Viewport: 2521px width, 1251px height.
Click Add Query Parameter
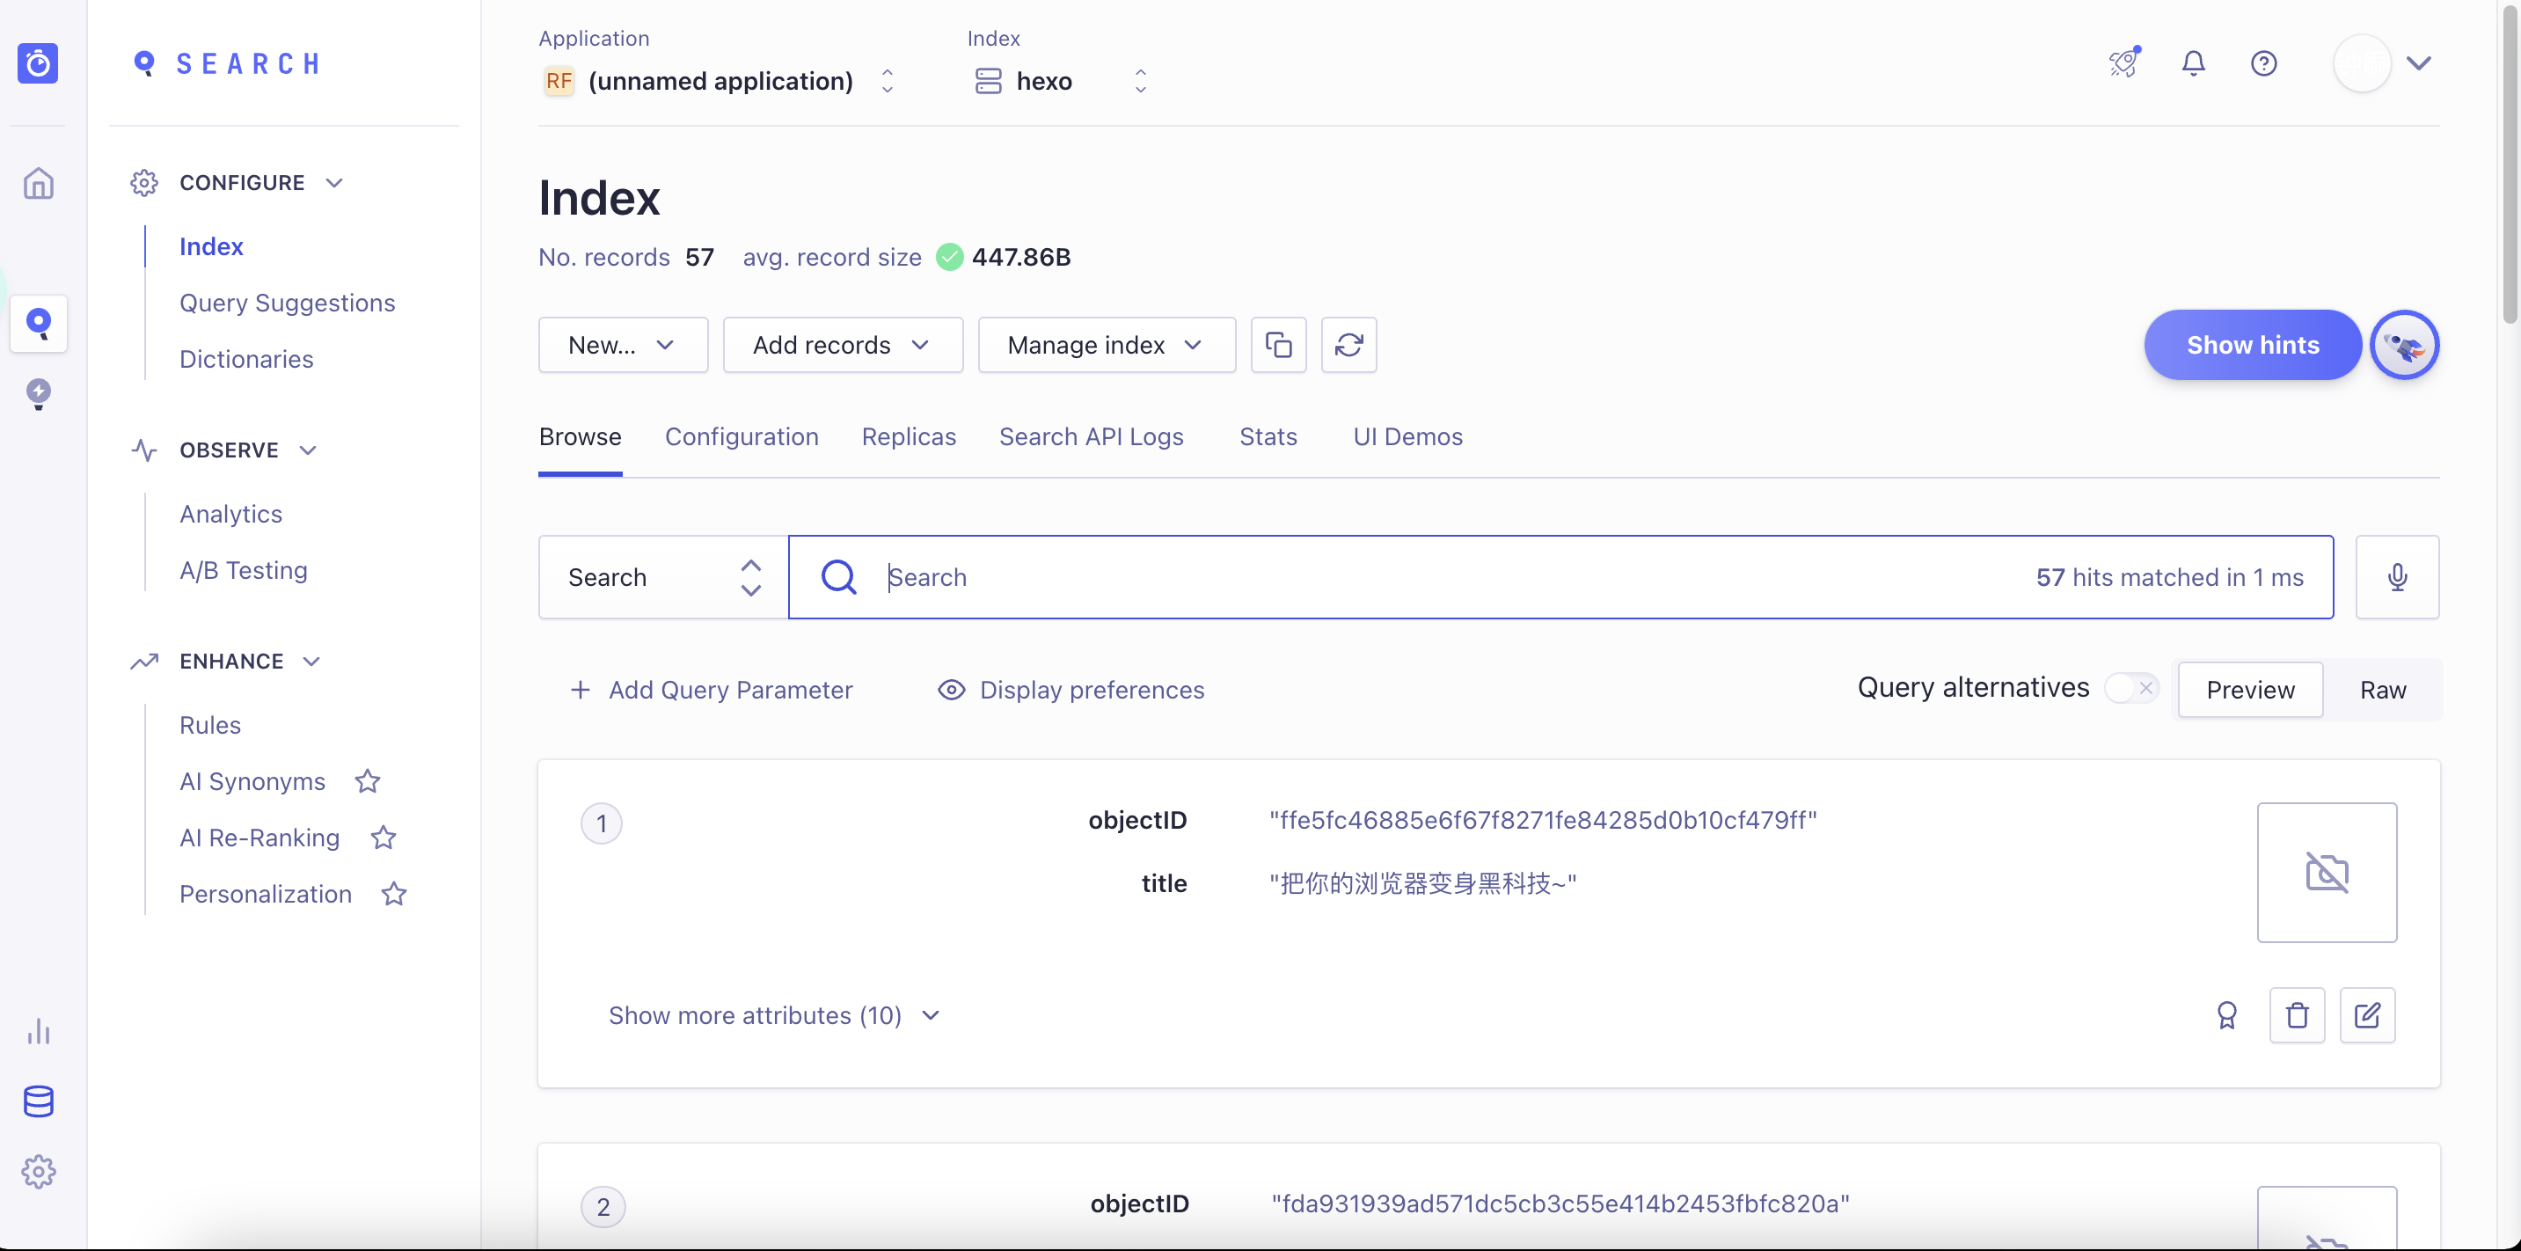point(712,690)
